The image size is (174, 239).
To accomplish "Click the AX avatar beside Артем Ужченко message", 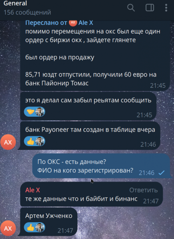I will click(x=8, y=228).
